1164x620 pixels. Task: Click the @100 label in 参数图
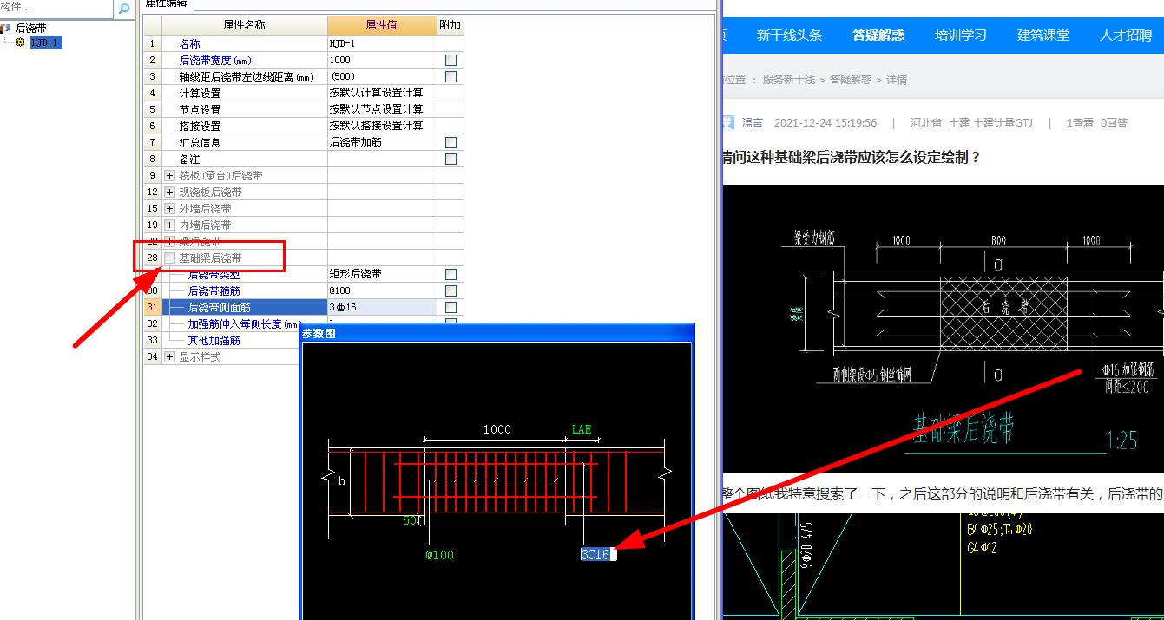point(439,555)
